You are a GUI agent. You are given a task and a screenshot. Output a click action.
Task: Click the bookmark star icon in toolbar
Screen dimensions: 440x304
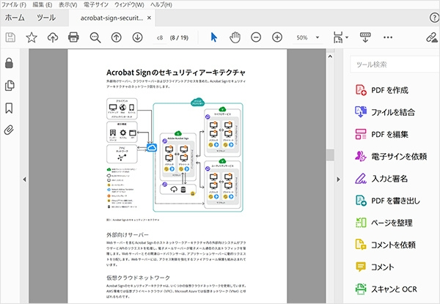tap(32, 37)
